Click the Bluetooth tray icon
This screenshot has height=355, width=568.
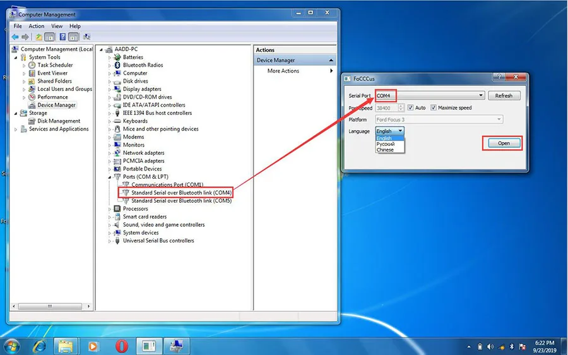pyautogui.click(x=511, y=347)
